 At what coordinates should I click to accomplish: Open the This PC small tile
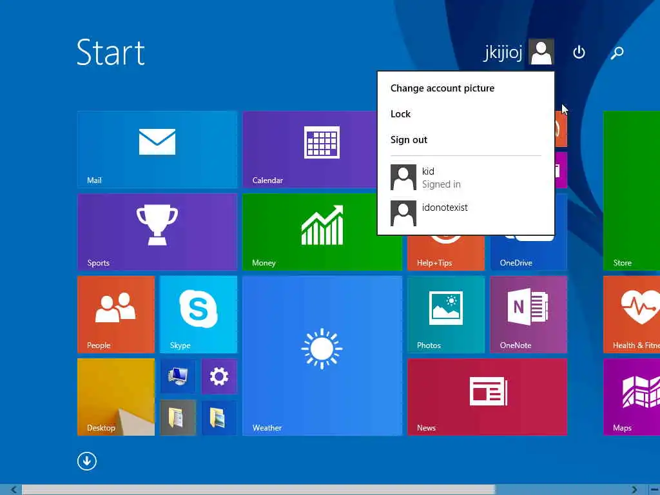point(178,376)
